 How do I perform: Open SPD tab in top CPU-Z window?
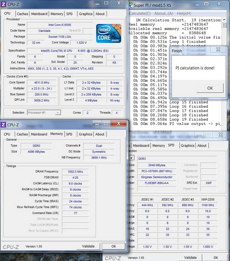point(69,14)
